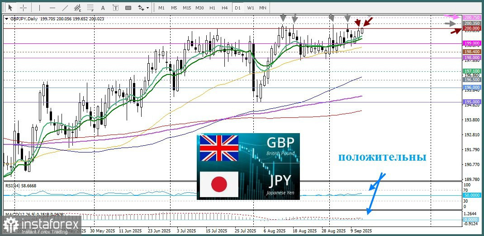Select the text tool A
Viewport: 484px width, 236px height.
coord(103,8)
